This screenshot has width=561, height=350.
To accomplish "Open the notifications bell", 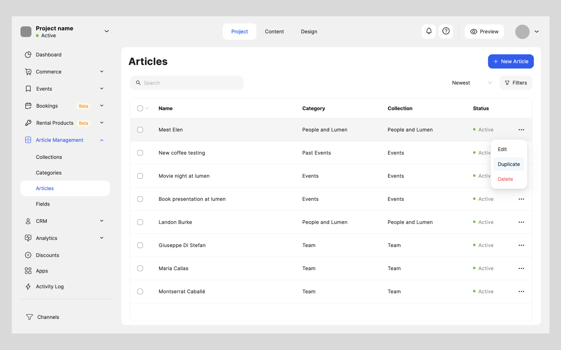I will (x=429, y=31).
